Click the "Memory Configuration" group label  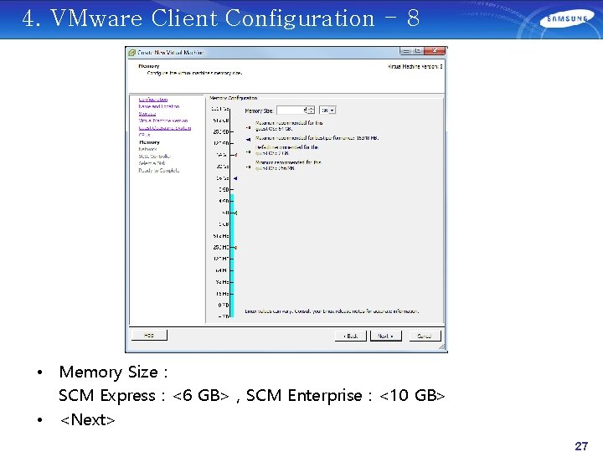(234, 98)
